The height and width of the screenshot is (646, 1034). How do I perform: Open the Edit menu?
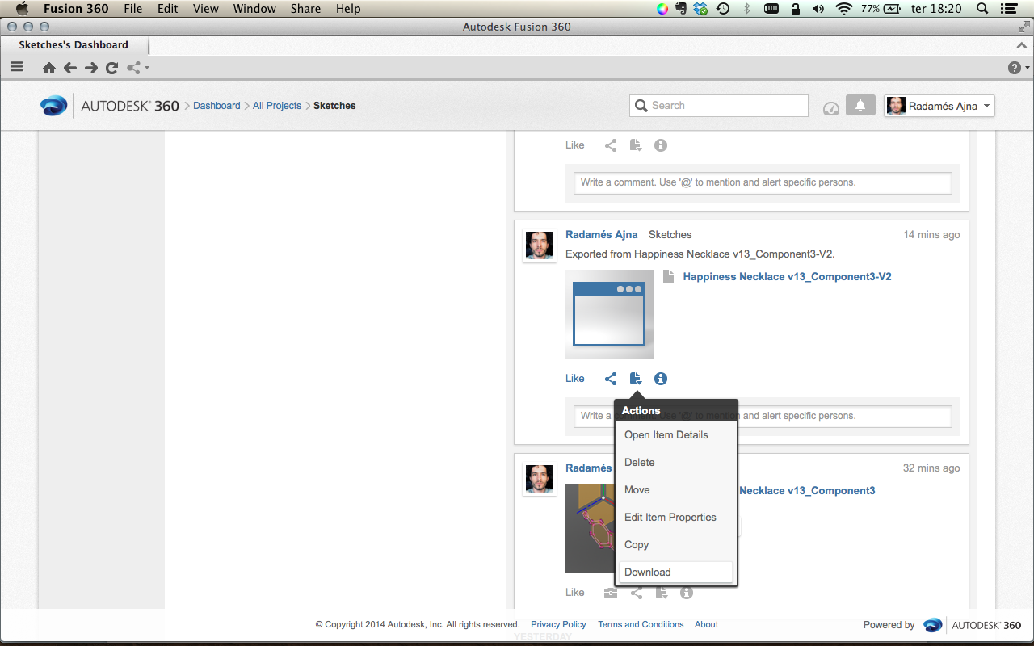(168, 9)
